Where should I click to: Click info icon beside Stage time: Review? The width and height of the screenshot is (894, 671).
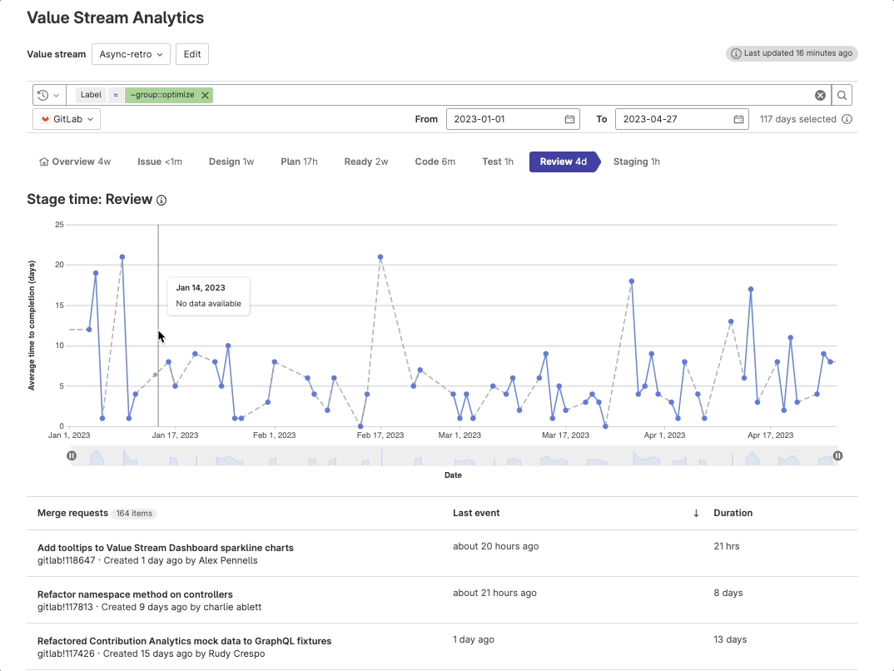[161, 200]
